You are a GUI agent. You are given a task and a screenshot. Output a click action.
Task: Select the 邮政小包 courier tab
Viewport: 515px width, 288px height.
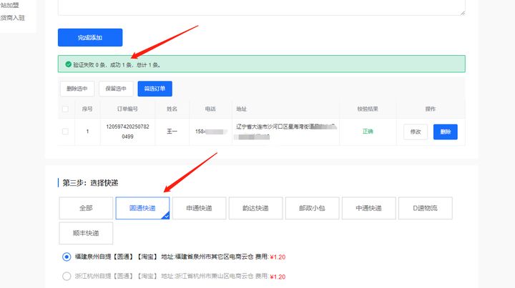coord(312,208)
